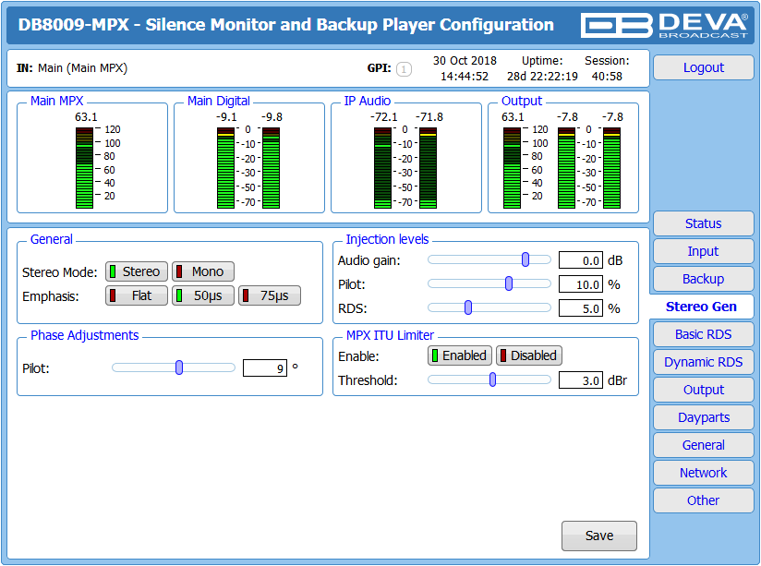The image size is (761, 566).
Task: Enable the MPX ITU Limiter
Action: tap(460, 355)
